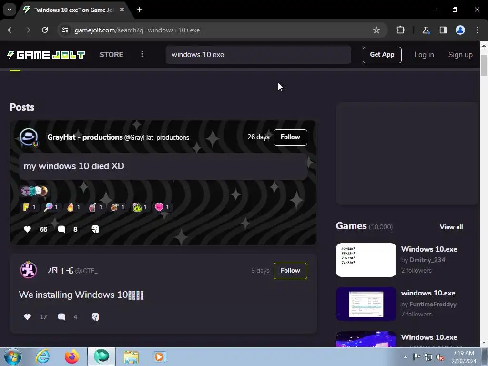Open the JOTE_ user avatar
The height and width of the screenshot is (366, 488).
(29, 270)
